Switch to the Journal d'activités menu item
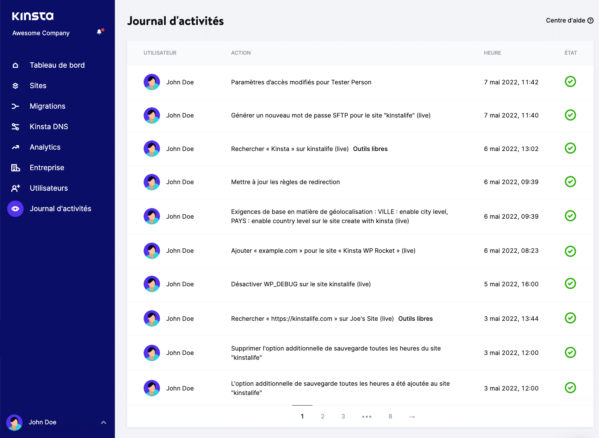Screen dimensions: 599x438 coord(61,208)
